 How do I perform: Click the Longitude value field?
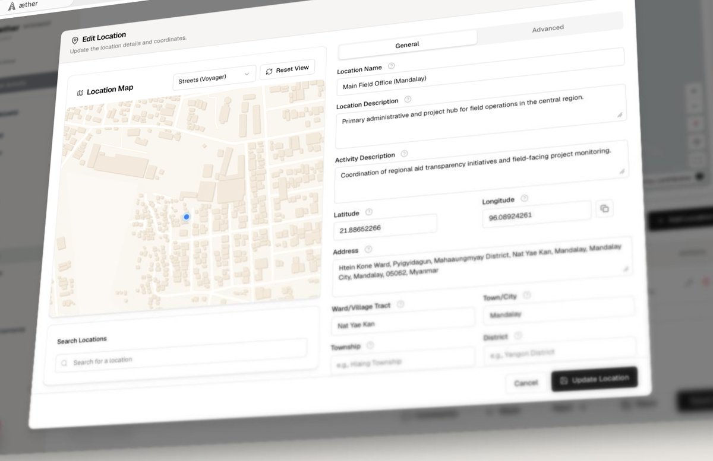537,215
